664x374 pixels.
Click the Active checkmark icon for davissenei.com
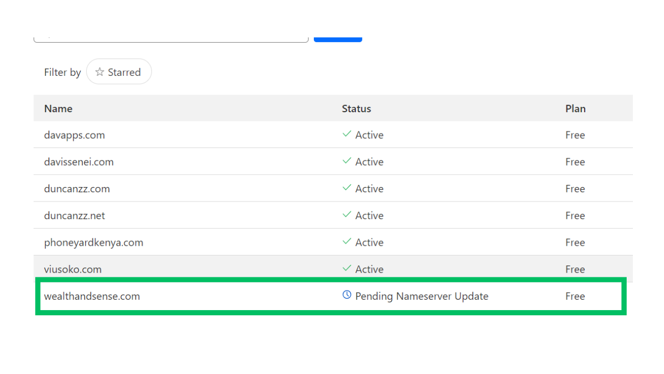click(x=347, y=161)
